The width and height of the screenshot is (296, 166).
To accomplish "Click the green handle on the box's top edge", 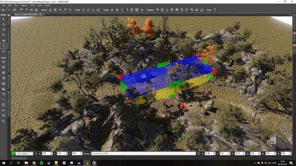I will coord(162,65).
